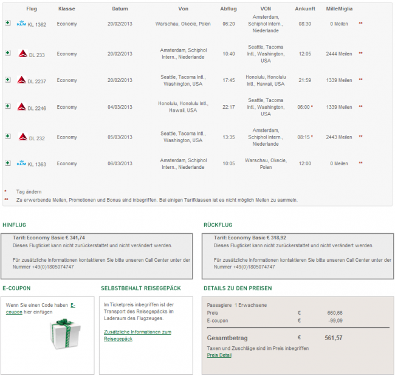Open the Preis Detail link
This screenshot has height=376, width=395.
coord(219,355)
